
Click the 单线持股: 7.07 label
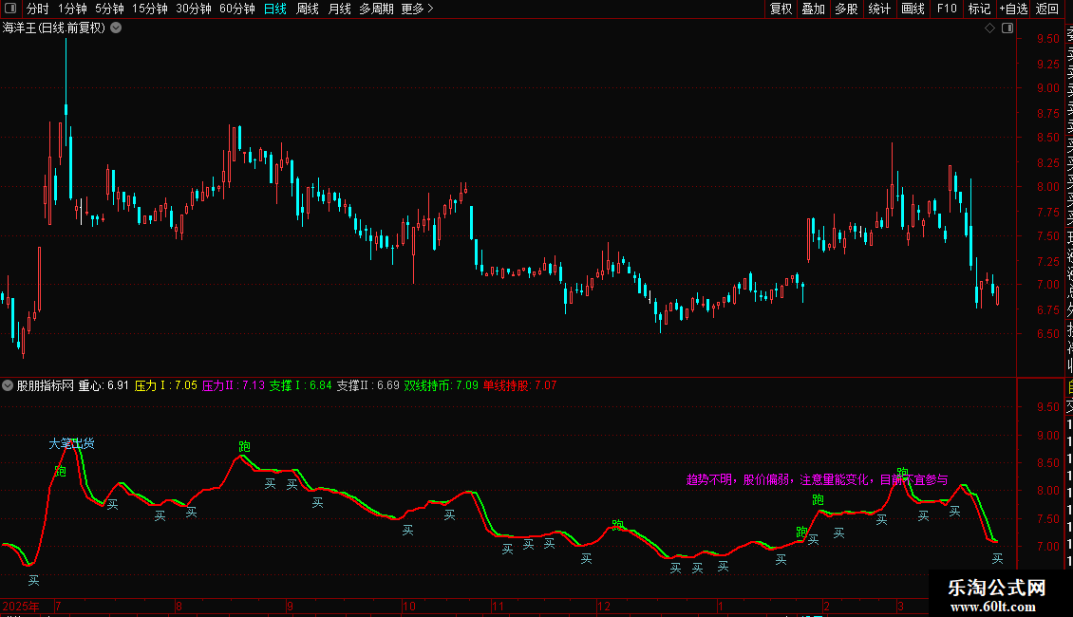pyautogui.click(x=520, y=385)
